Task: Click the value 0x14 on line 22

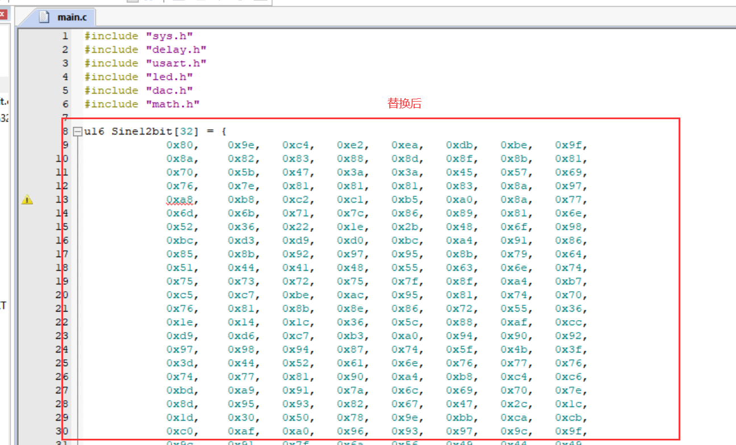Action: click(x=242, y=322)
